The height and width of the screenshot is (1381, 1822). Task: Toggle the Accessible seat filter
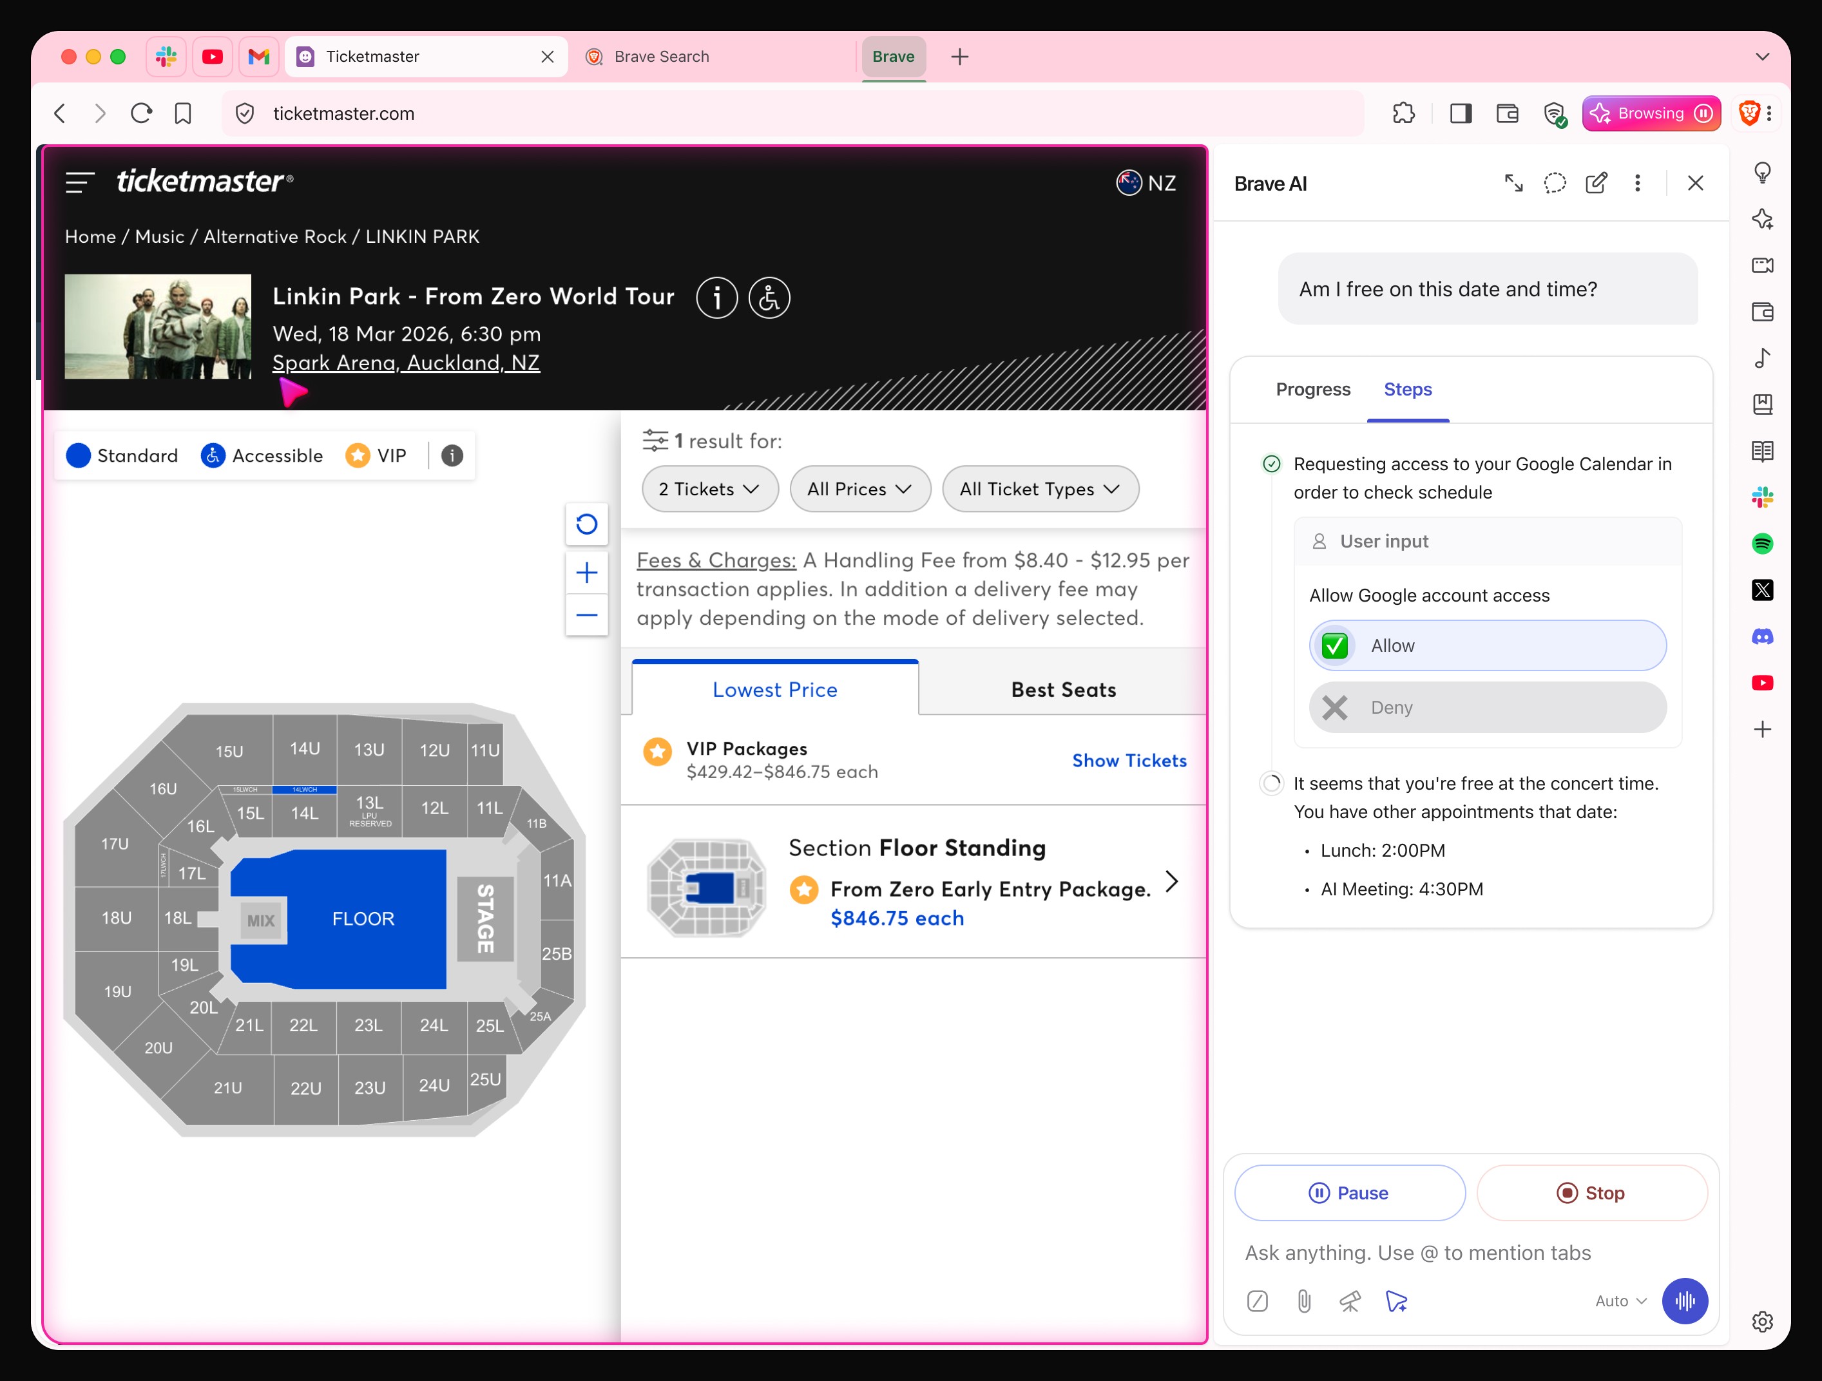pos(262,455)
